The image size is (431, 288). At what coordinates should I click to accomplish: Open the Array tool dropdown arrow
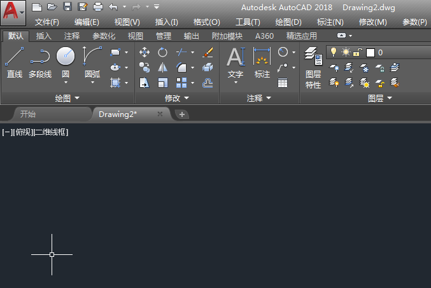pos(192,83)
